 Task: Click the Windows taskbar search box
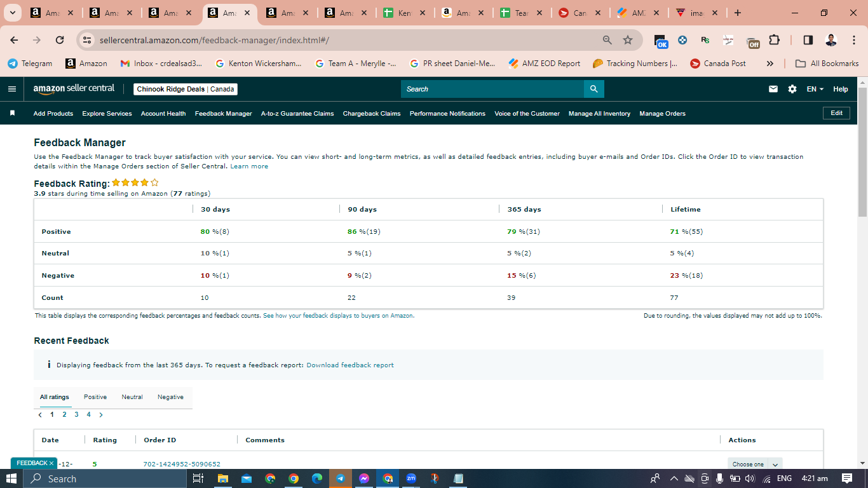105,478
